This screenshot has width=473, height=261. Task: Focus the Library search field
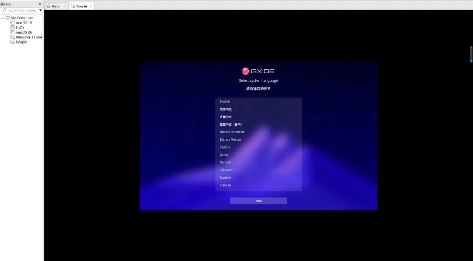[21, 10]
